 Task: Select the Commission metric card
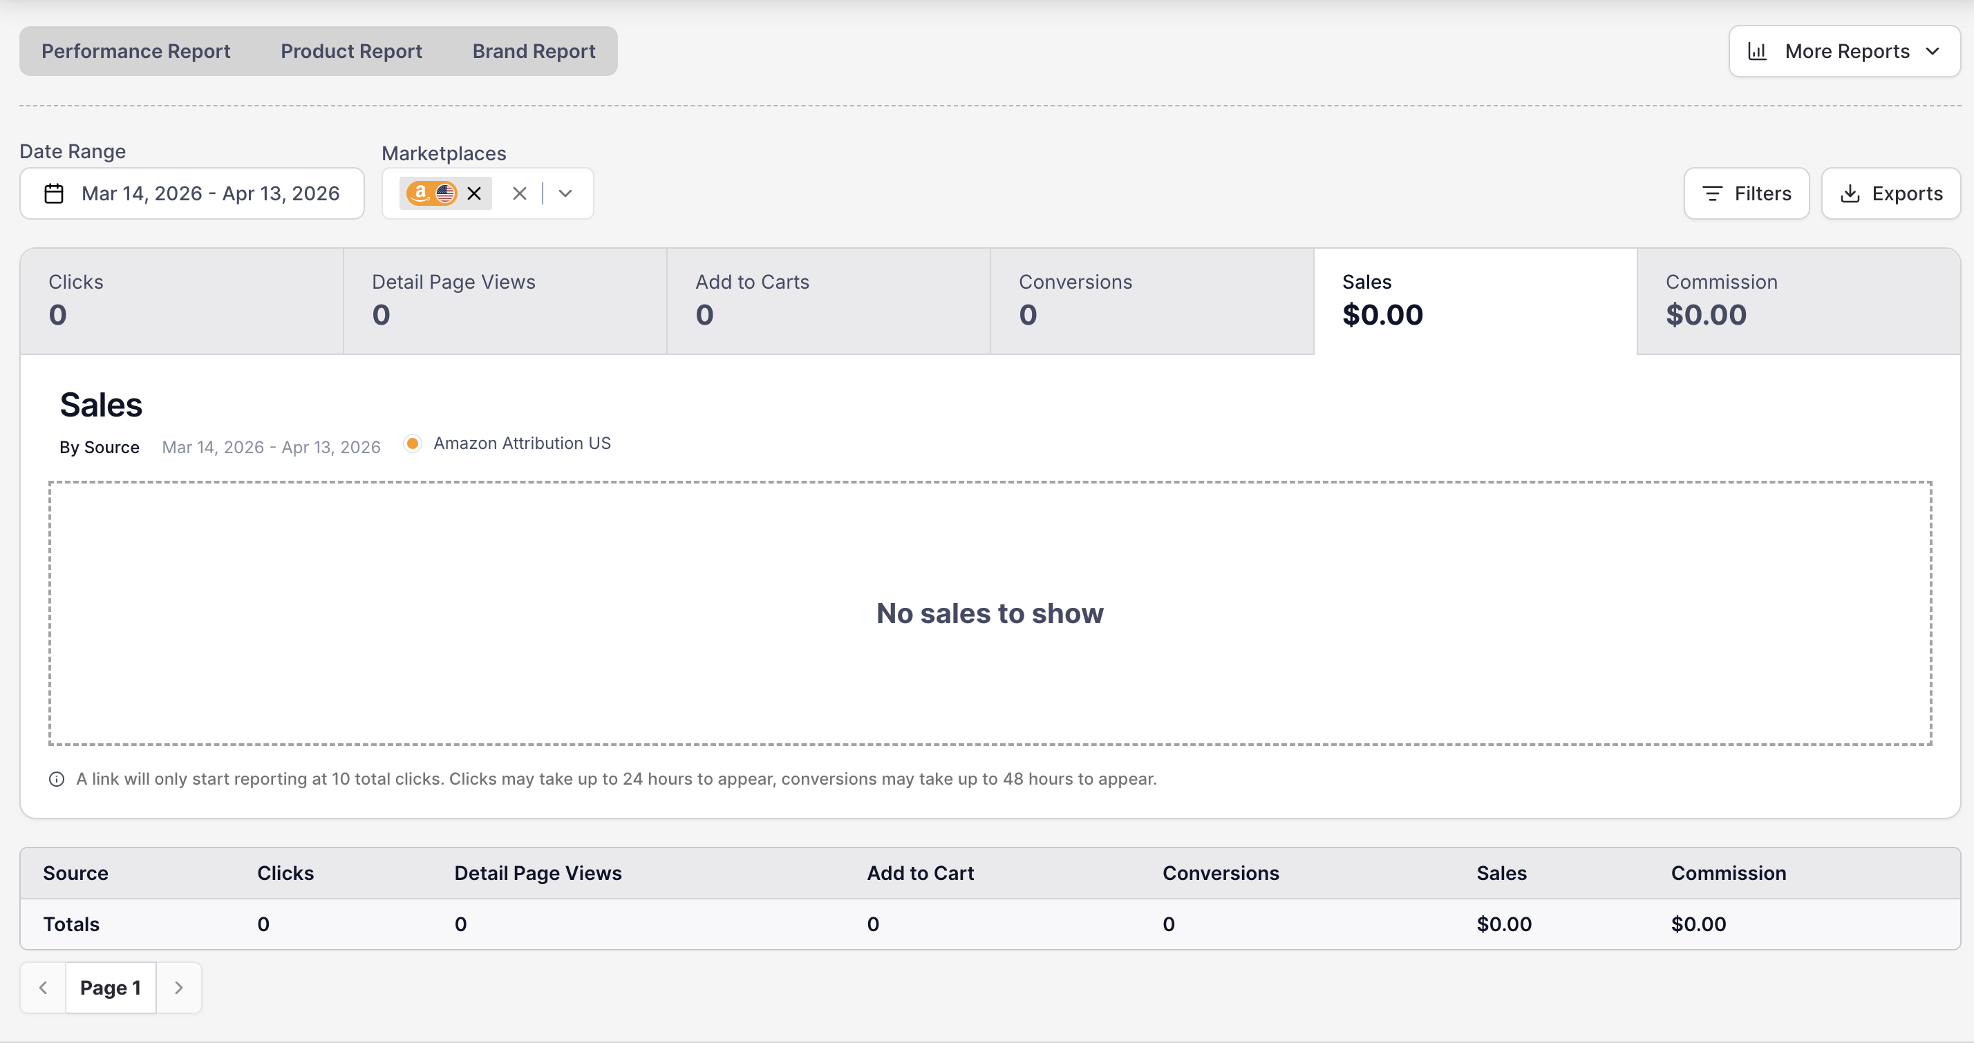pyautogui.click(x=1798, y=301)
